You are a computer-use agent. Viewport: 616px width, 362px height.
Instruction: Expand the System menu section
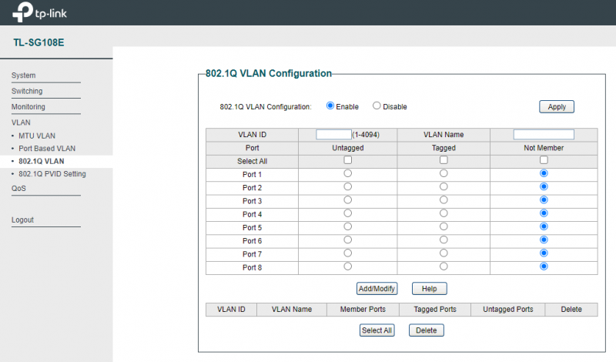[x=24, y=75]
